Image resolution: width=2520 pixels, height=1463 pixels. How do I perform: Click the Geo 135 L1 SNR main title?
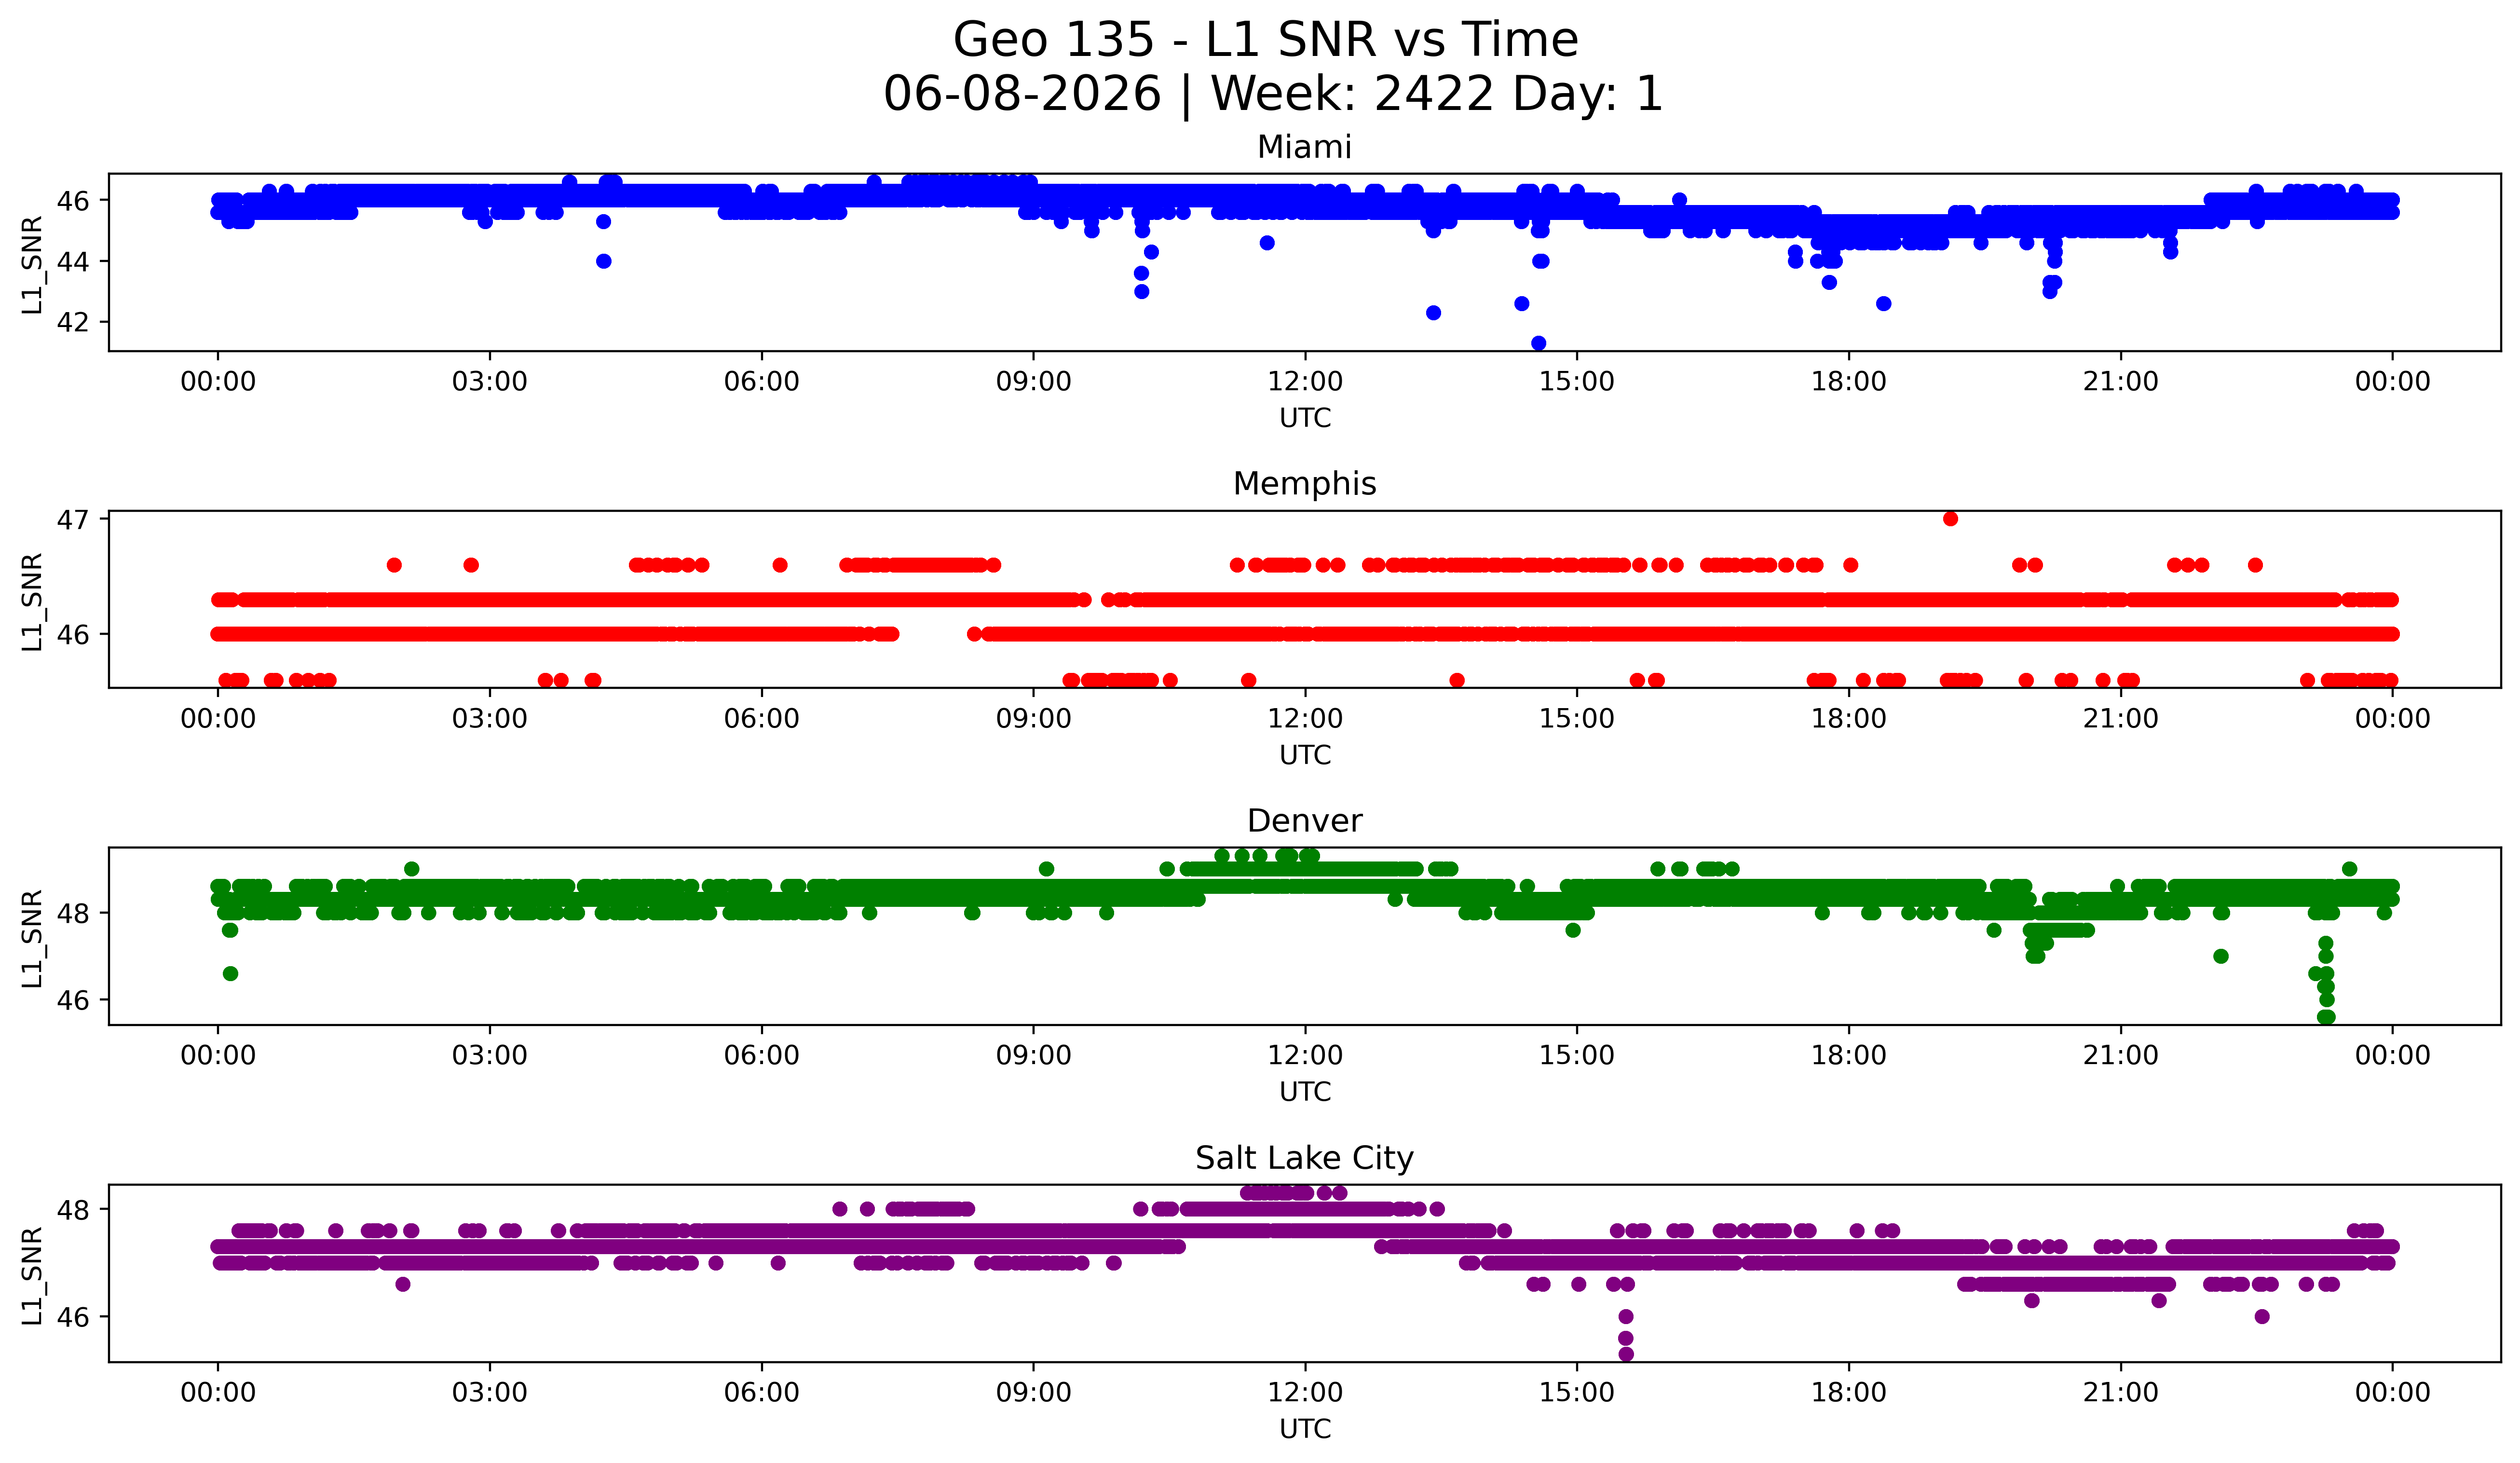[1266, 40]
